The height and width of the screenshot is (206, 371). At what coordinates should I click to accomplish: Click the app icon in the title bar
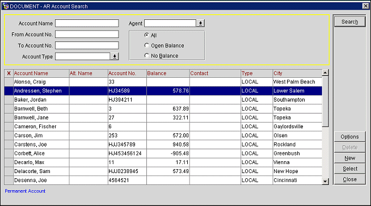point(6,6)
